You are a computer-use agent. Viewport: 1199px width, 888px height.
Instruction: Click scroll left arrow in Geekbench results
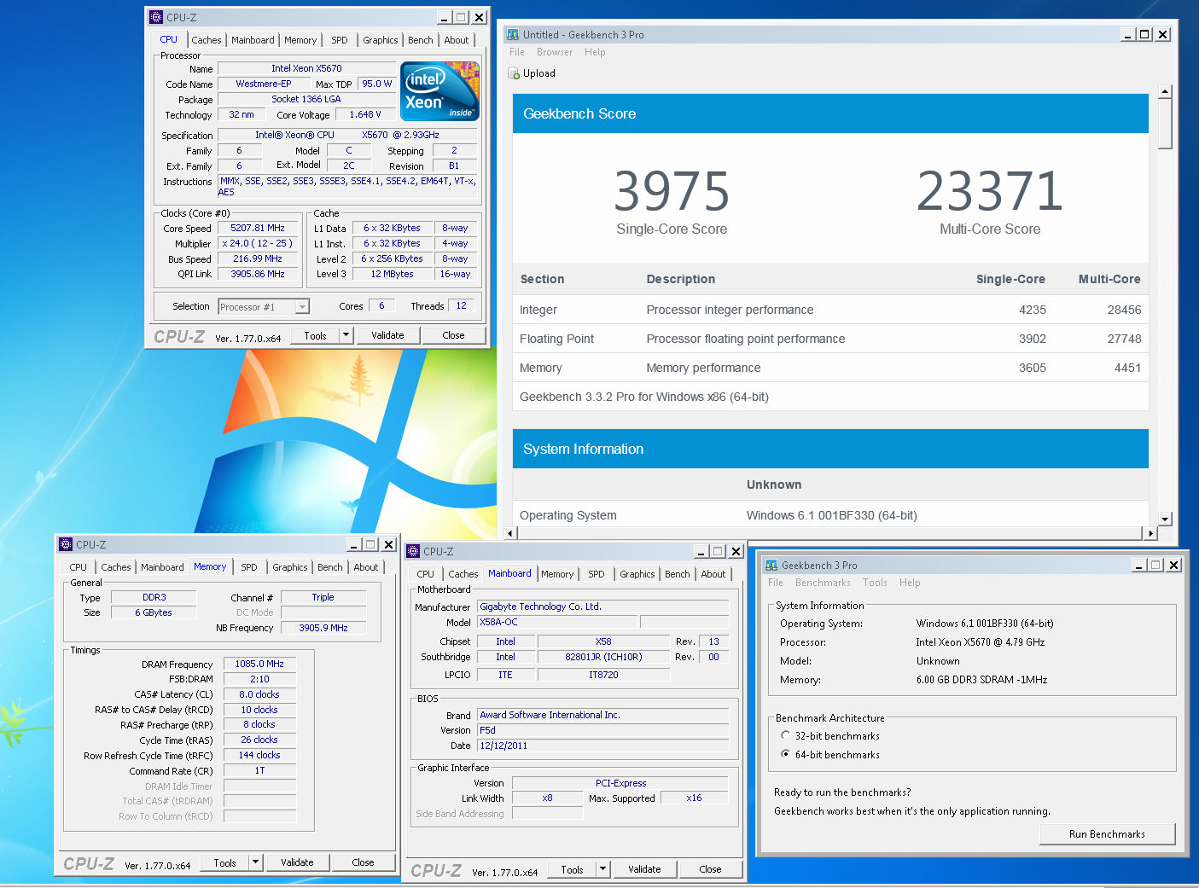click(511, 533)
